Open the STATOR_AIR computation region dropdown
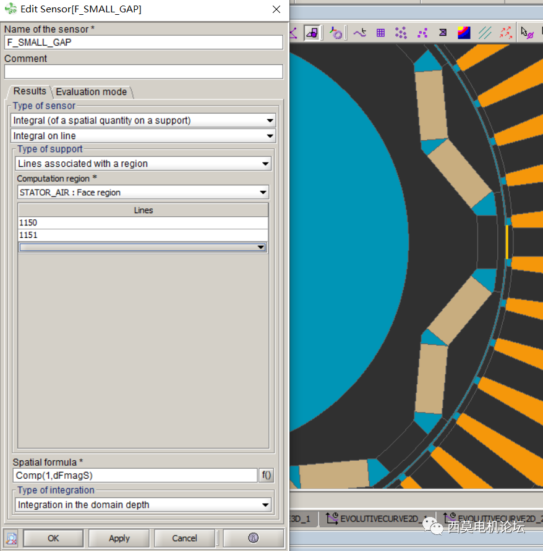Viewport: 543px width, 551px height. coord(263,192)
